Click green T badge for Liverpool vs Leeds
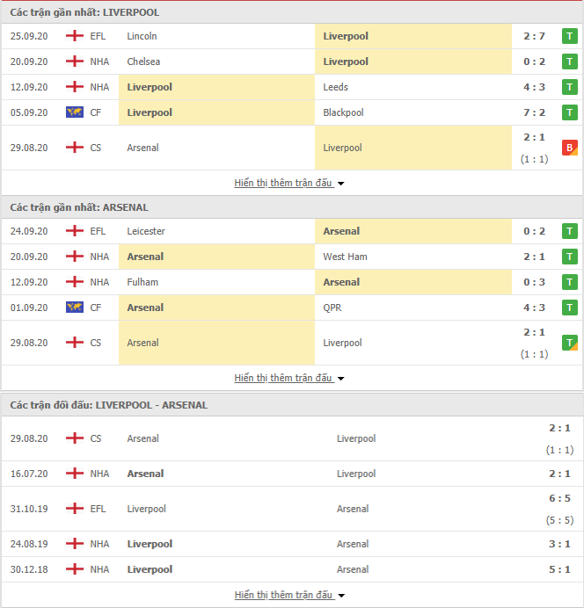The height and width of the screenshot is (608, 584). coord(570,87)
